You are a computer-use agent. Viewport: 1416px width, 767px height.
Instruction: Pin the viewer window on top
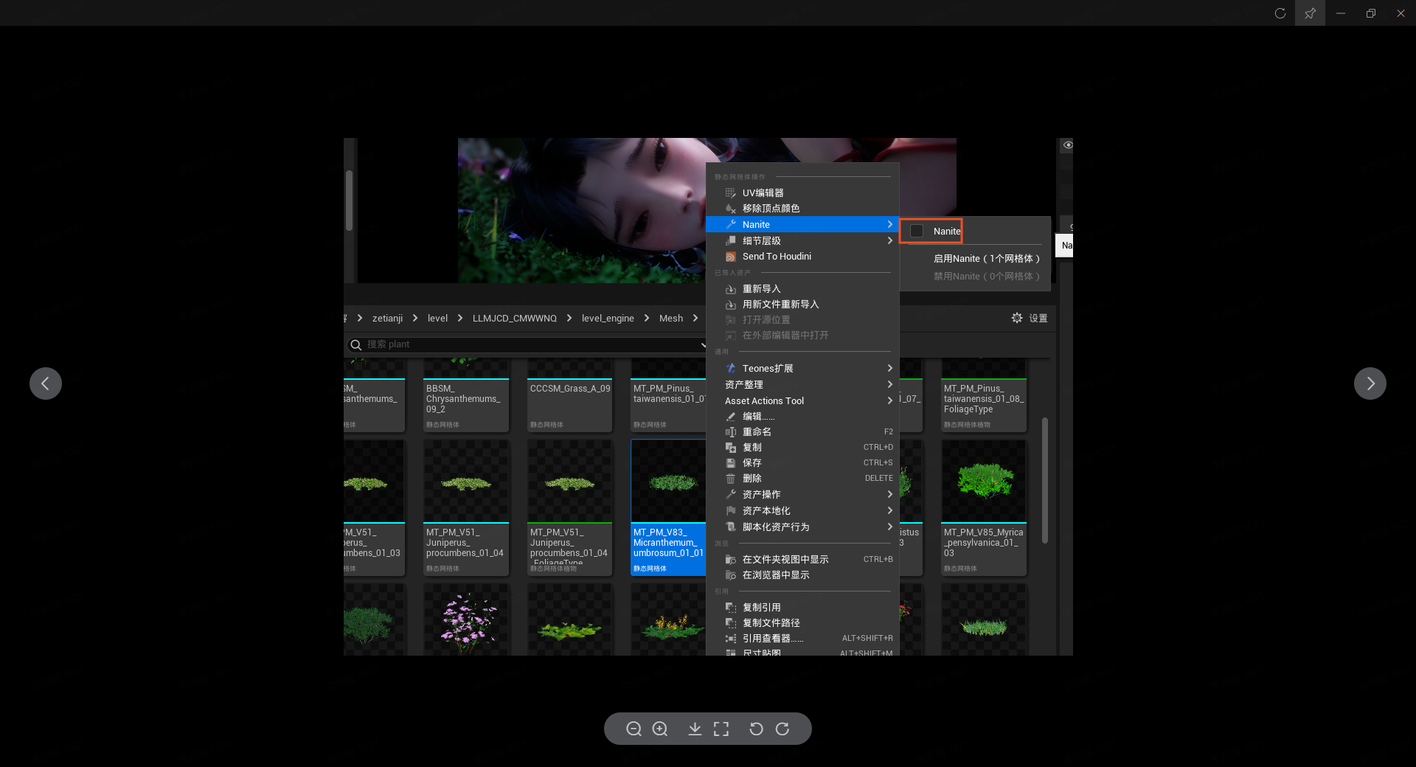[1310, 13]
